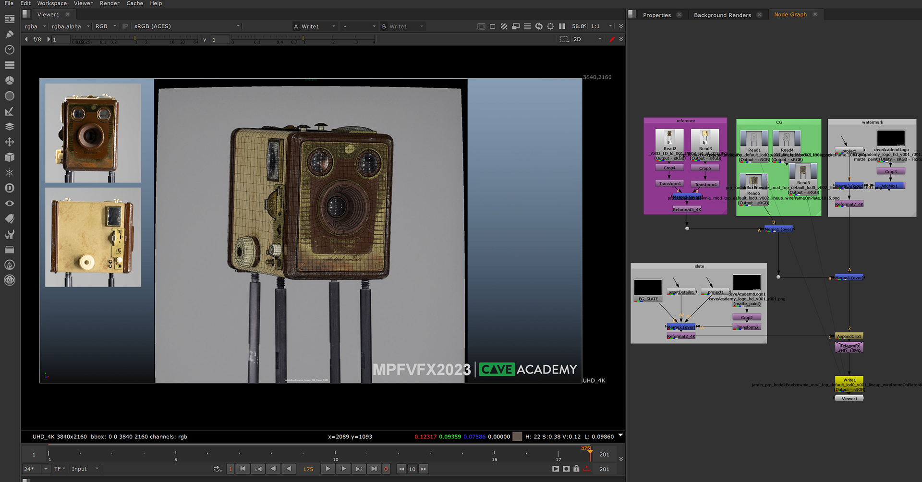This screenshot has width=922, height=482.
Task: Open the 3D nodes cube menu
Action: coord(10,157)
